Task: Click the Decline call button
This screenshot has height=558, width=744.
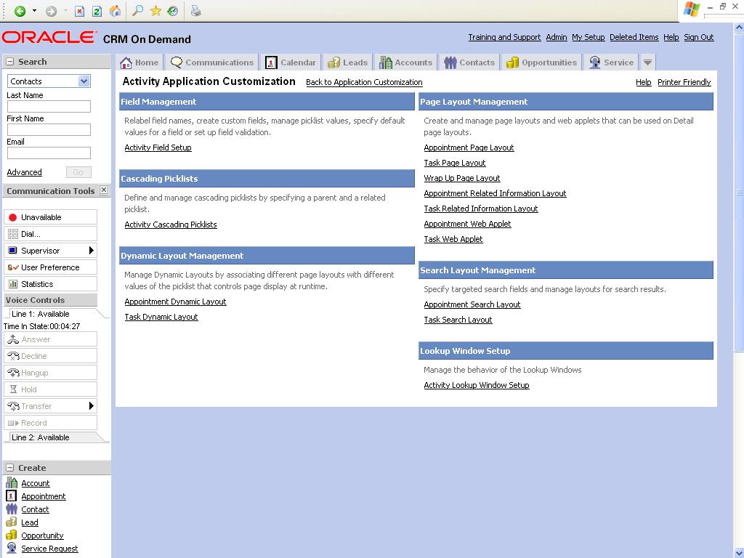Action: click(50, 356)
